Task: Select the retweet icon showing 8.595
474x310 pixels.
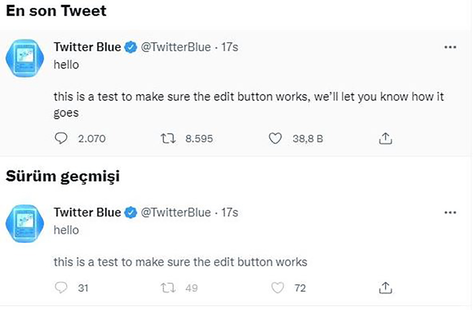Action: coord(169,138)
